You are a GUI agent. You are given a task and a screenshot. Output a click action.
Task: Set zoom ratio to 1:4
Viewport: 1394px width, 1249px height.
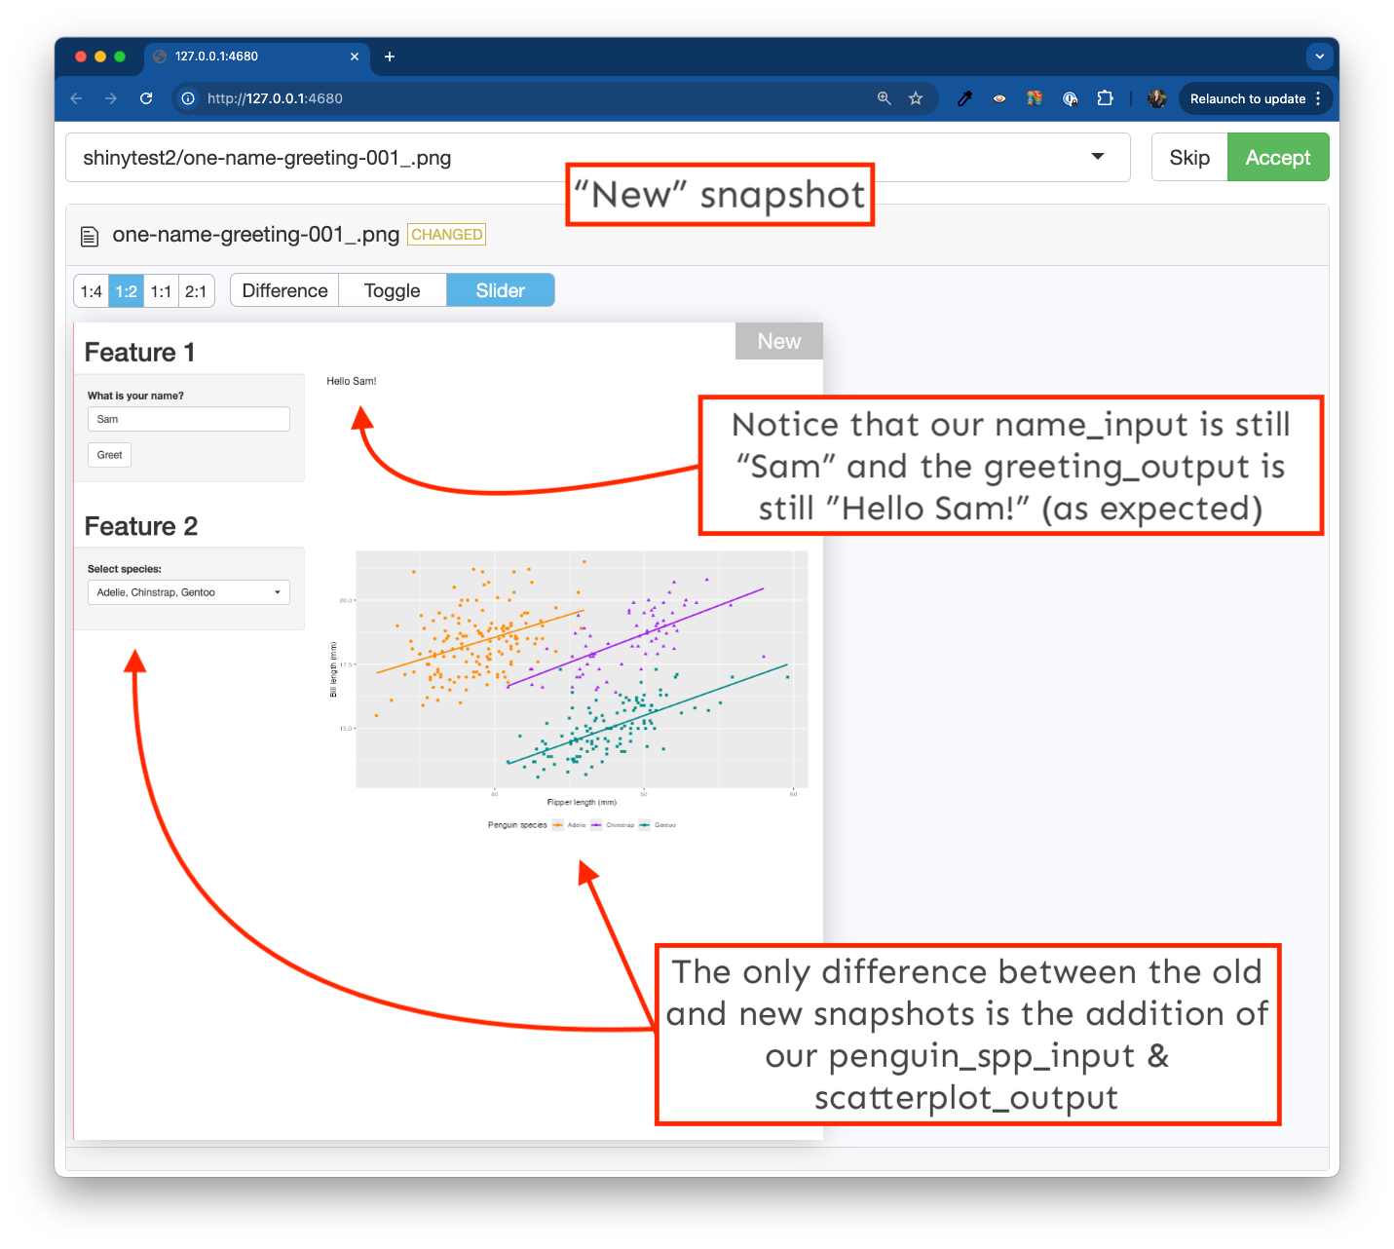(x=92, y=291)
